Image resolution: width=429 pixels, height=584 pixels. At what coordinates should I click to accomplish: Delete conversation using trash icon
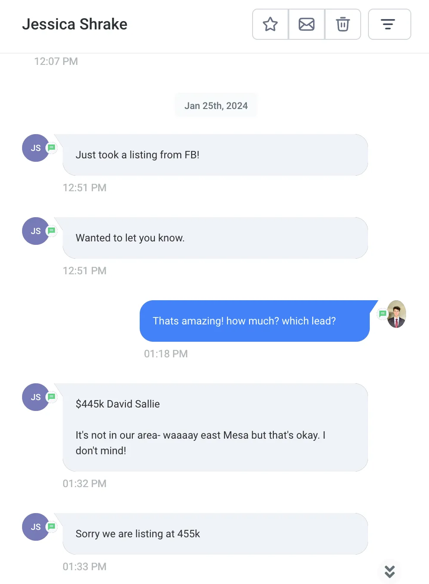(x=343, y=24)
